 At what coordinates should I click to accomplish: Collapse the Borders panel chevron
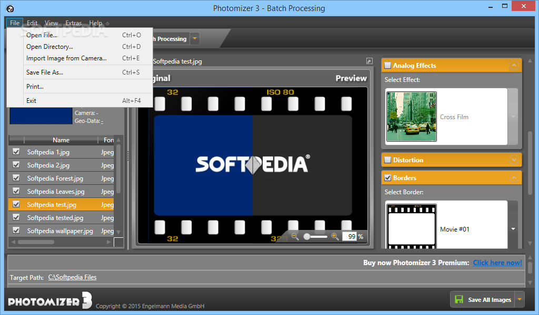(514, 177)
